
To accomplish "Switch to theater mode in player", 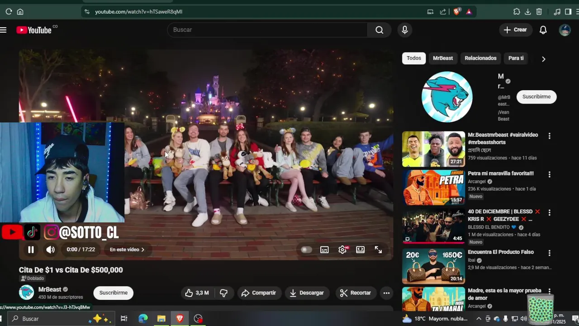I will tap(360, 249).
